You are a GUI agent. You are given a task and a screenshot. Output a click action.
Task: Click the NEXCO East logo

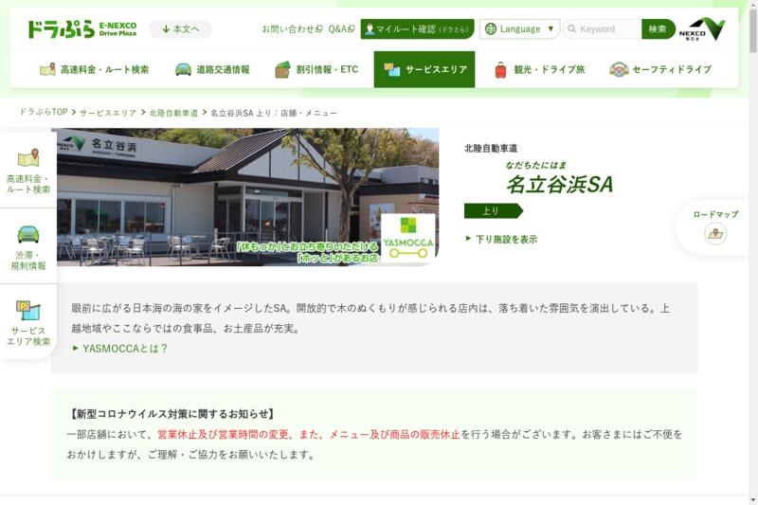pos(706,28)
